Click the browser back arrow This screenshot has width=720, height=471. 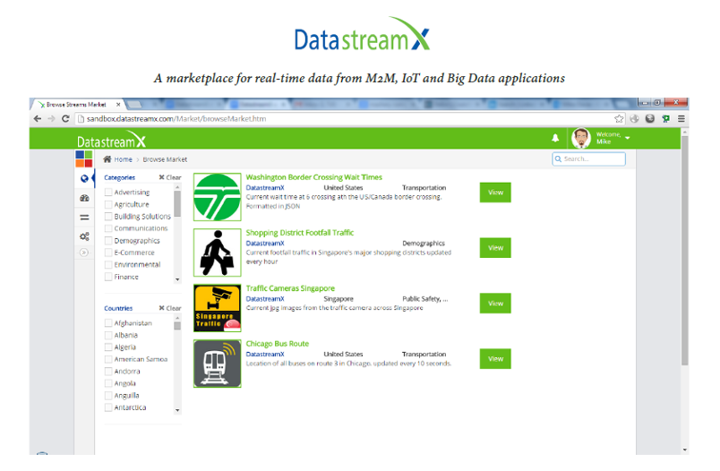(38, 119)
